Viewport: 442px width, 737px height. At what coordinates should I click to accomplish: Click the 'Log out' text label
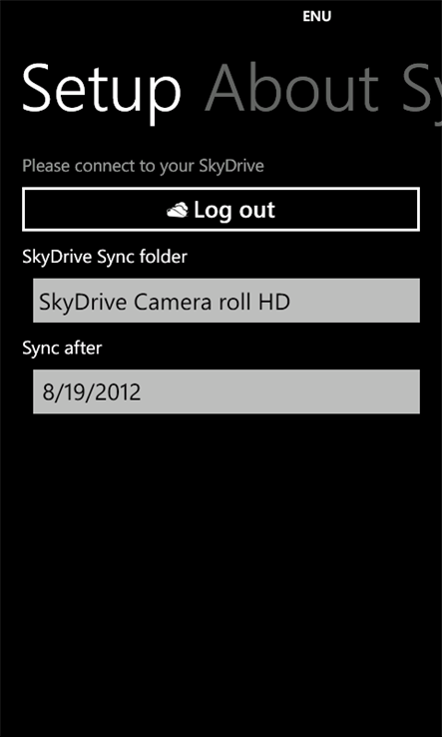pyautogui.click(x=234, y=210)
